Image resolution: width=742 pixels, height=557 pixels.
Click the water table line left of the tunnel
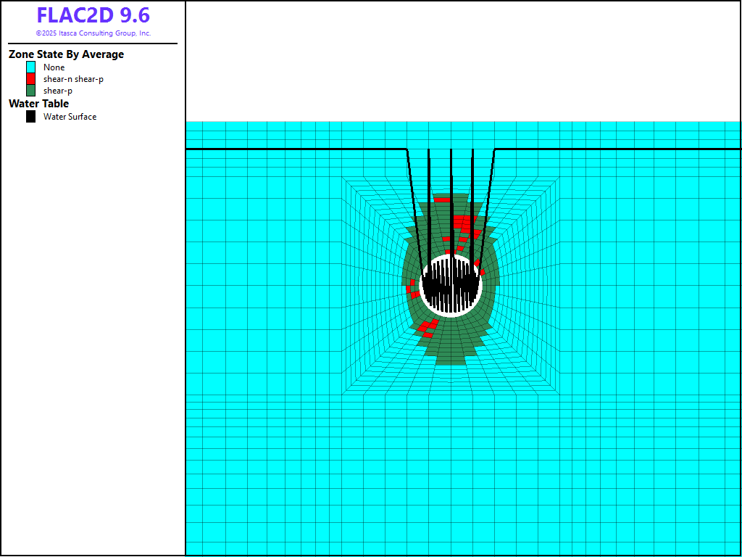point(290,149)
